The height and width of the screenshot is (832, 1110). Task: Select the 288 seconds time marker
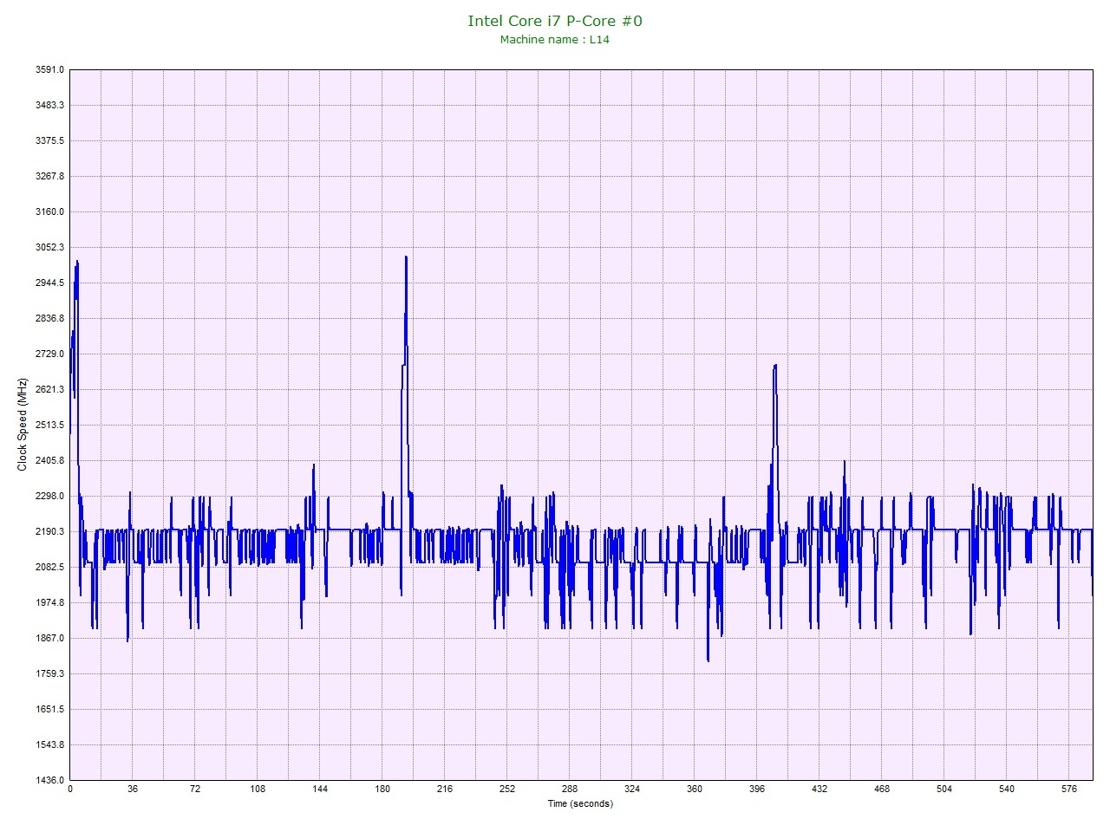pos(569,790)
